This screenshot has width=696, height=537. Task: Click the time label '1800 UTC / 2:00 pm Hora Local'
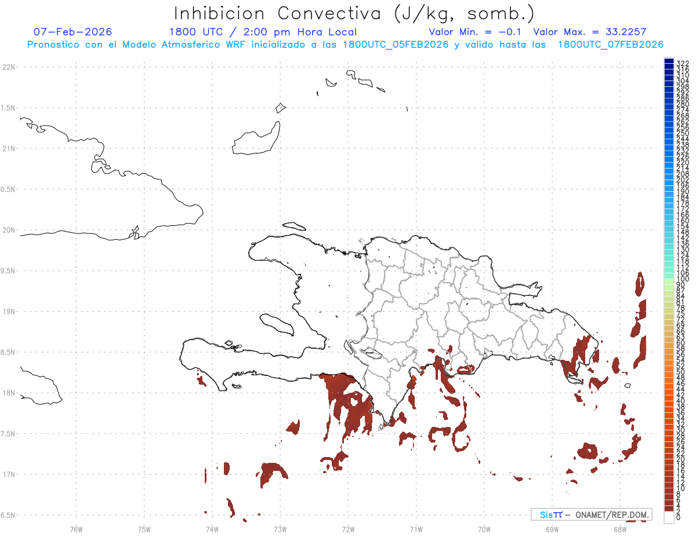(x=263, y=32)
